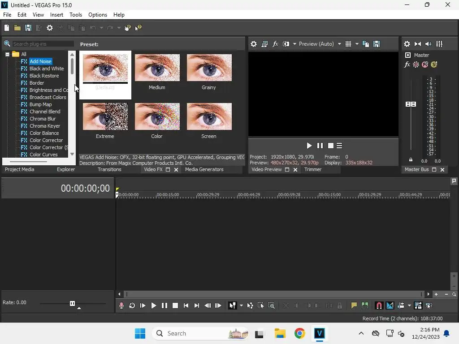Switch to the Trimmer tab
Image resolution: width=459 pixels, height=344 pixels.
pyautogui.click(x=312, y=169)
